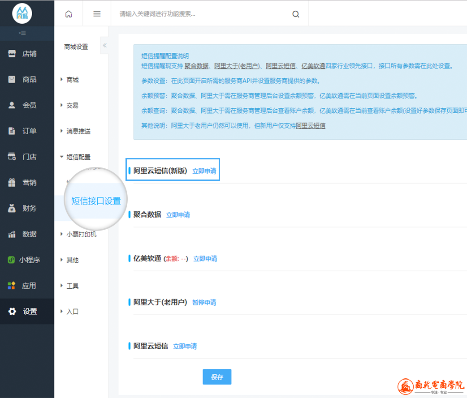
Task: Select 商品 in the main sidebar
Action: [30, 79]
